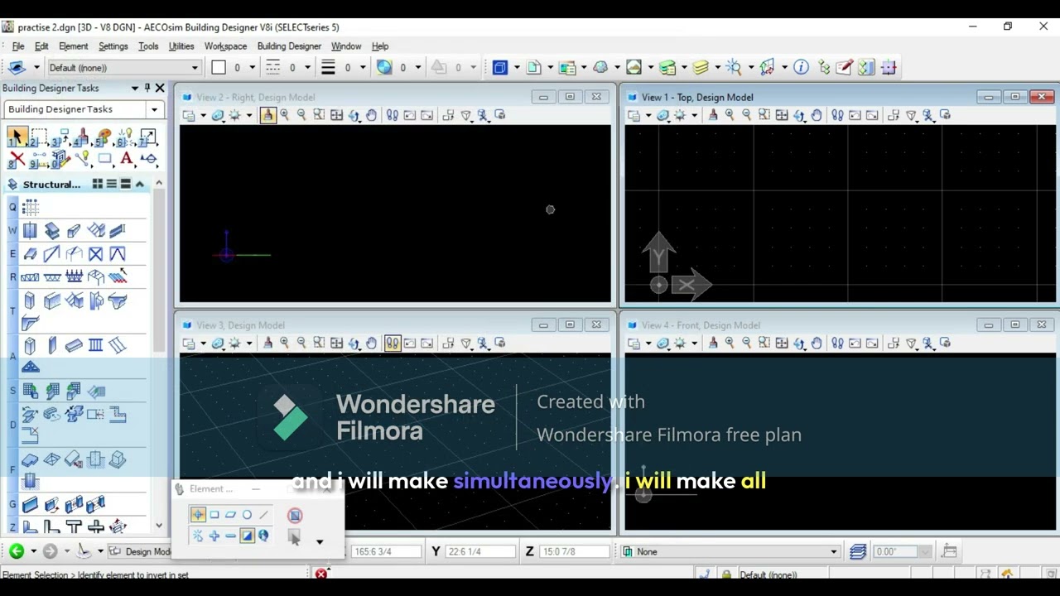Screen dimensions: 1060x596
Task: Open the dimensioning tool in main tasks
Action: (x=148, y=159)
